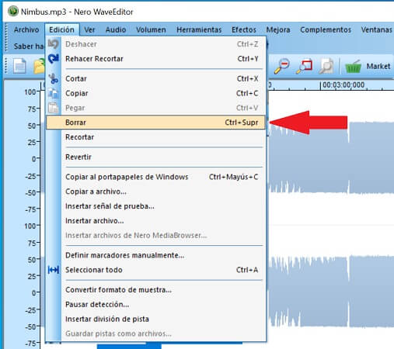Open the Ver menu
The height and width of the screenshot is (349, 394).
click(x=89, y=29)
